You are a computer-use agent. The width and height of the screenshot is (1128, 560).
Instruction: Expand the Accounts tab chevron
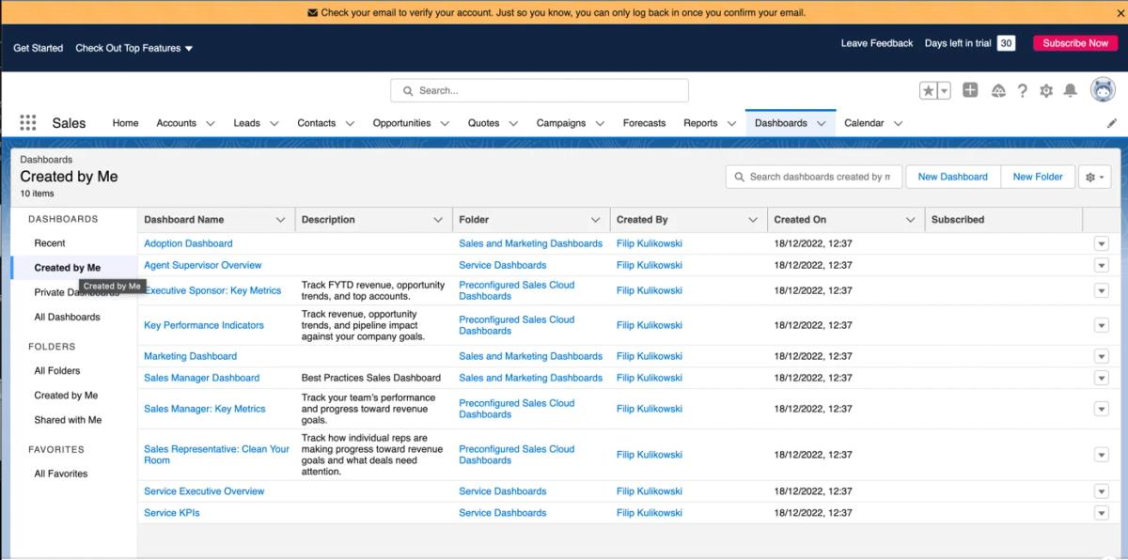click(210, 123)
